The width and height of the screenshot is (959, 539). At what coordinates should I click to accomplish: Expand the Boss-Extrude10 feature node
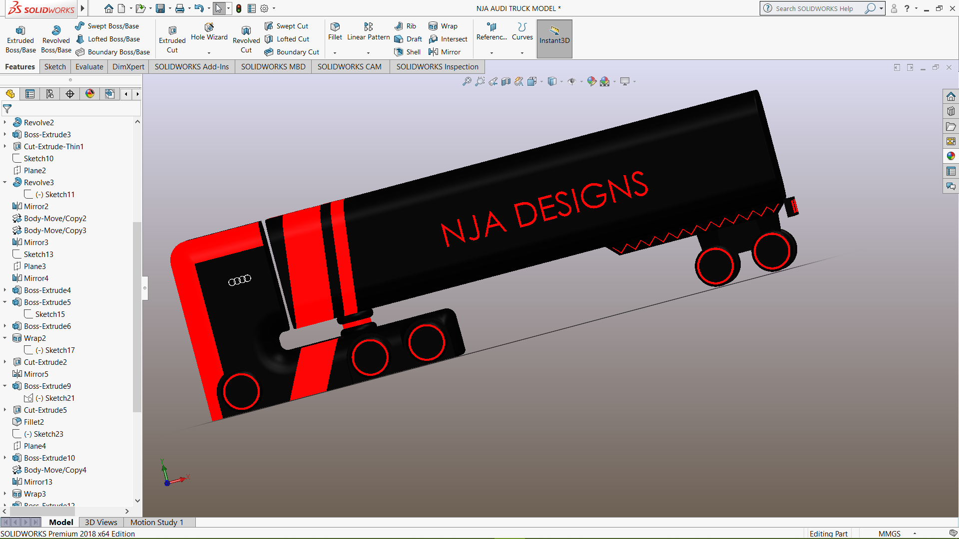pos(5,458)
